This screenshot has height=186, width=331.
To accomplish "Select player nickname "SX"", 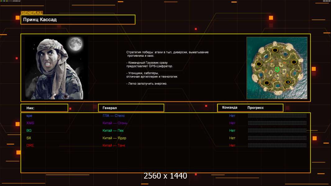I will [x=29, y=138].
